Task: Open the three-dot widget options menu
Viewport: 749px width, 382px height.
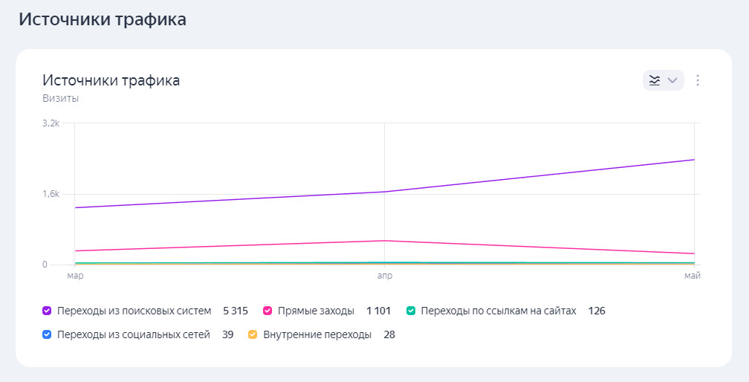Action: point(697,80)
